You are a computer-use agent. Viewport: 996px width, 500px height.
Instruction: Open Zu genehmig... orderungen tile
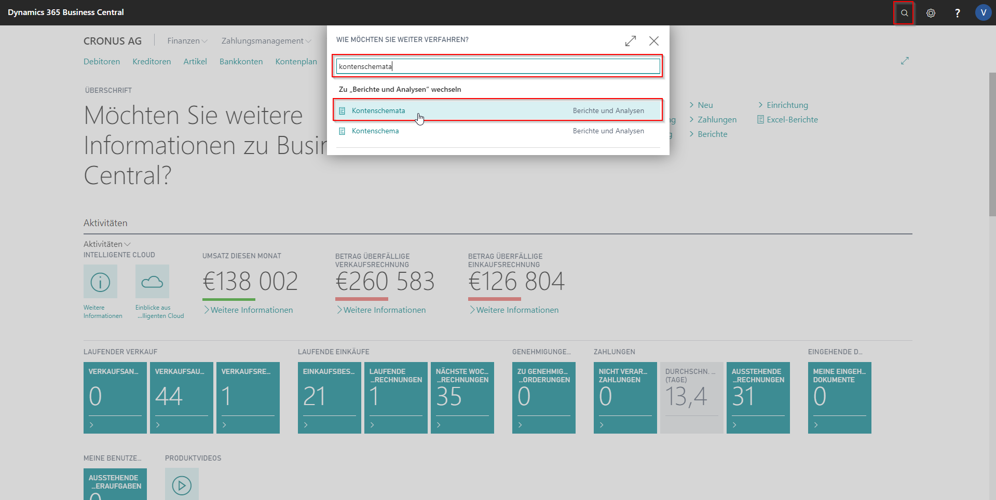pyautogui.click(x=544, y=398)
